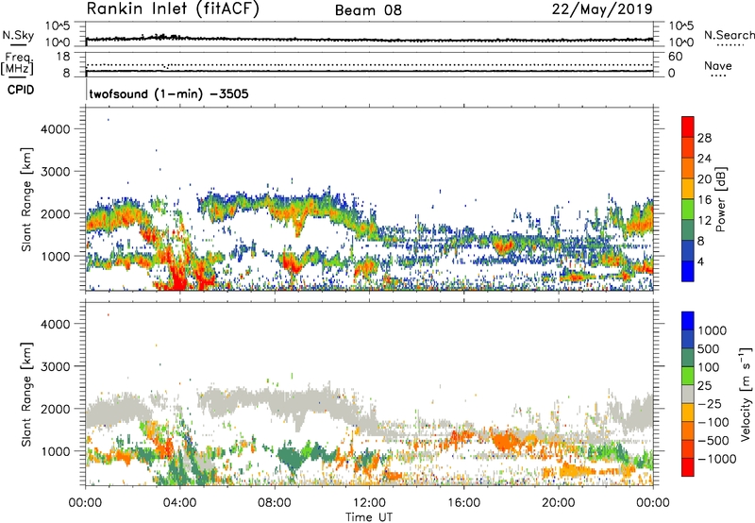Select the '3000' tick of the velocity panel
The image size is (755, 523).
point(56,366)
